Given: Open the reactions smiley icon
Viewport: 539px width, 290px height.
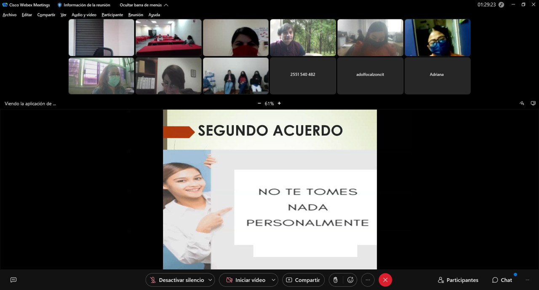Looking at the screenshot, I should point(350,280).
